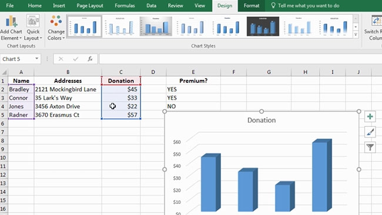Select the Premium? header cell
This screenshot has height=215, width=382.
coord(193,81)
